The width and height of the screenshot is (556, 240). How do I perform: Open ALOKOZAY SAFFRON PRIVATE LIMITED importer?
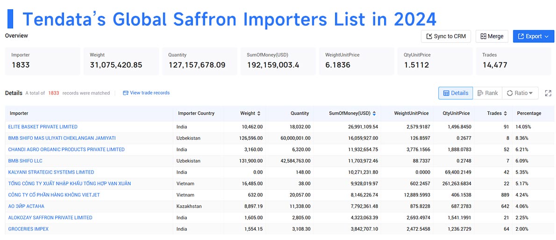coord(50,217)
